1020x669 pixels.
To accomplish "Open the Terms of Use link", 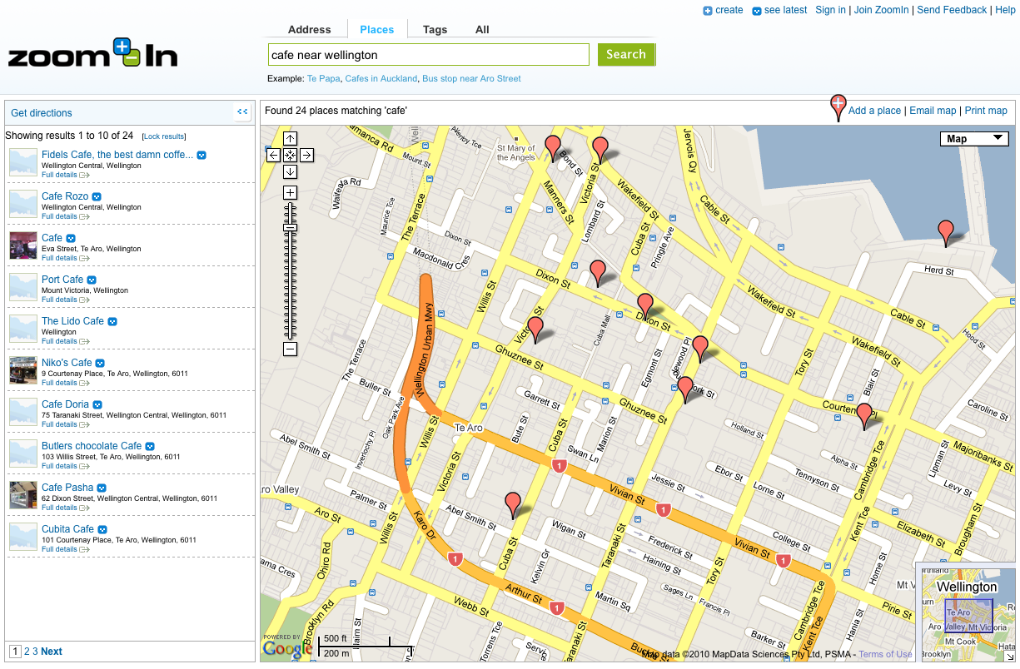I will (x=885, y=655).
